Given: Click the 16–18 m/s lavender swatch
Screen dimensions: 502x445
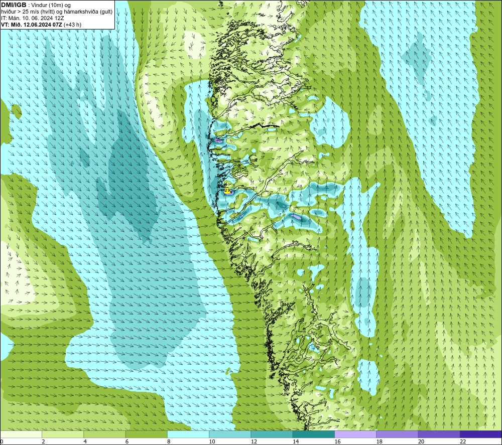Looking at the screenshot, I should [355, 434].
